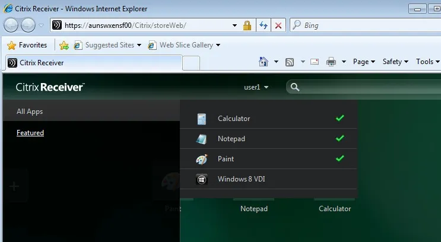Click the security lock icon
The height and width of the screenshot is (242, 441).
point(247,26)
